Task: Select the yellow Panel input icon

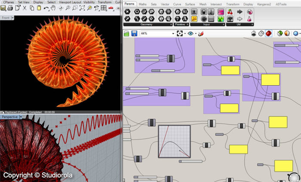Action: click(194, 19)
